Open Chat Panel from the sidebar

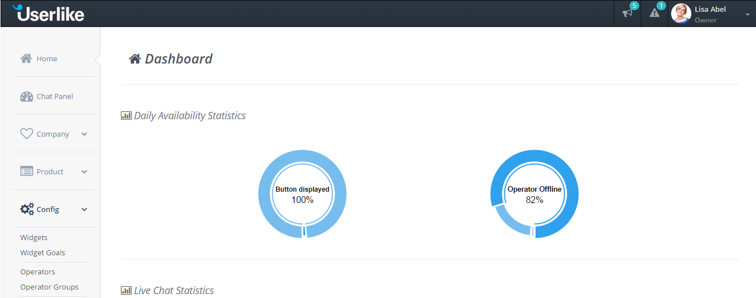point(55,96)
